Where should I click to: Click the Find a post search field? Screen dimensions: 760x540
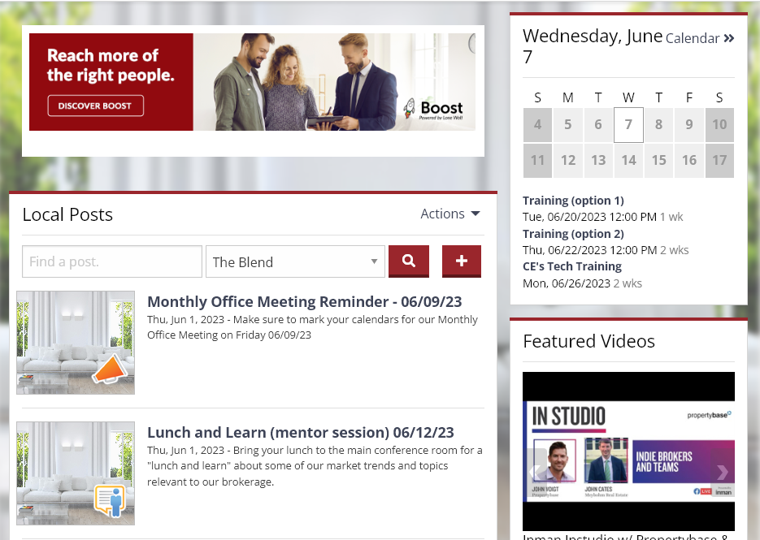[x=111, y=261]
